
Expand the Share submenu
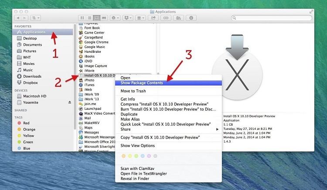click(x=168, y=129)
